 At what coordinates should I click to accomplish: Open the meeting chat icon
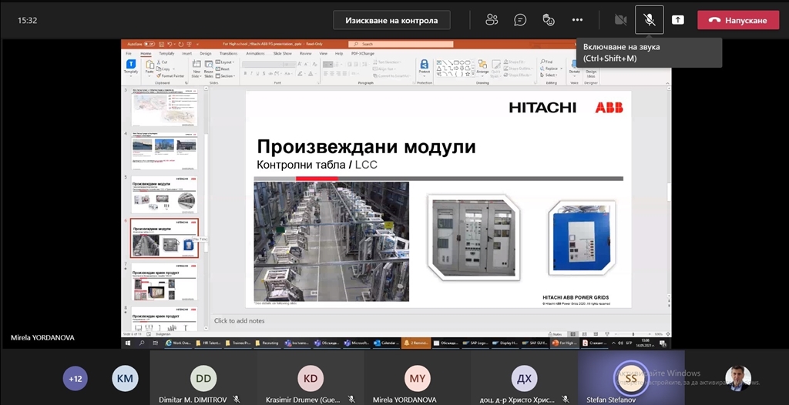pos(520,20)
